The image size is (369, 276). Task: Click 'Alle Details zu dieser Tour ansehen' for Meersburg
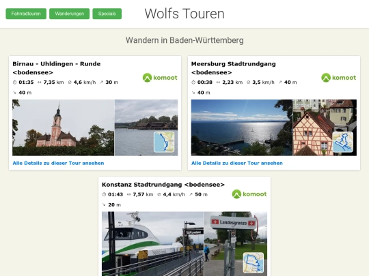point(237,163)
